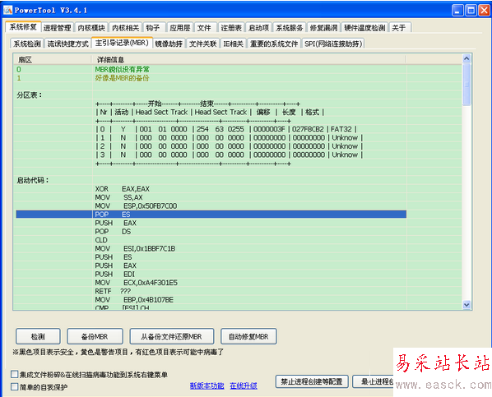Open the 启动项 tab

click(259, 28)
